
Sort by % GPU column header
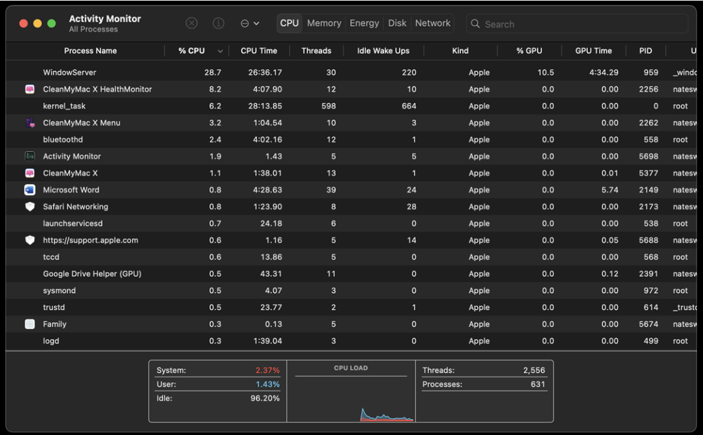[x=529, y=50]
